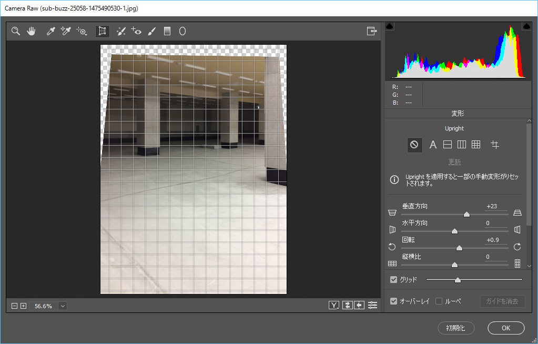The image size is (538, 344).
Task: Adjust the 垂直方向 slider
Action: tap(466, 214)
